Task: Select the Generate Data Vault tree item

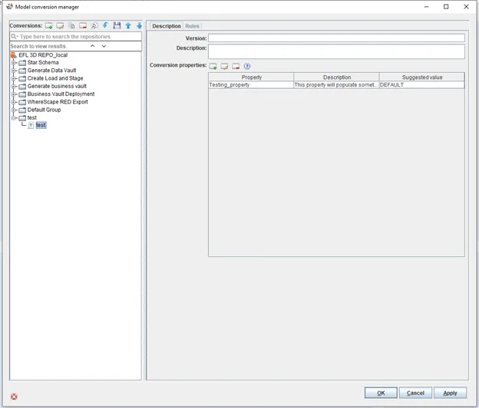Action: coord(51,71)
